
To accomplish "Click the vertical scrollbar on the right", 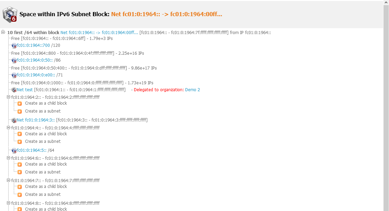I will [x=386, y=103].
